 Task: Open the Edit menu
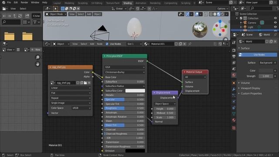pos(16,3)
